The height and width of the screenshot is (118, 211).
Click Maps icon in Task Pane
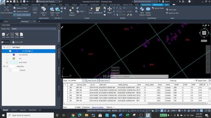[x=21, y=35]
